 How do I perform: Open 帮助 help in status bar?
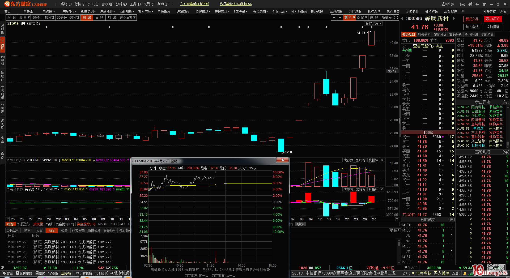tap(40, 273)
